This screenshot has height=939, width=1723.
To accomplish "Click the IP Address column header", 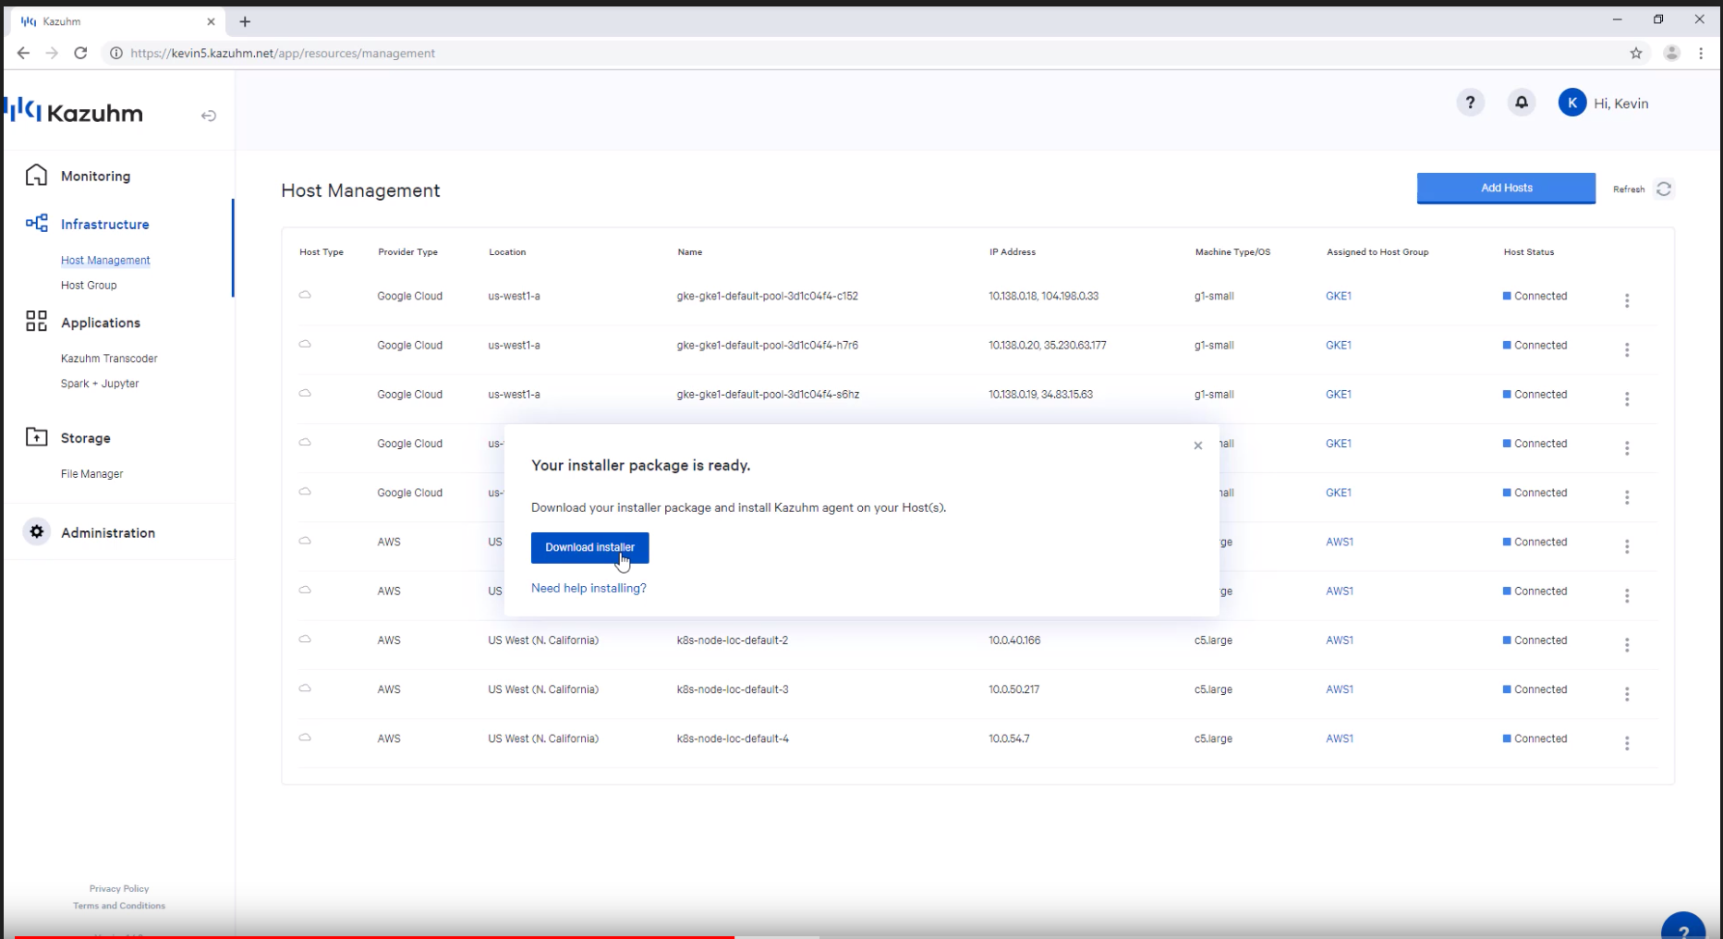I will (1012, 251).
